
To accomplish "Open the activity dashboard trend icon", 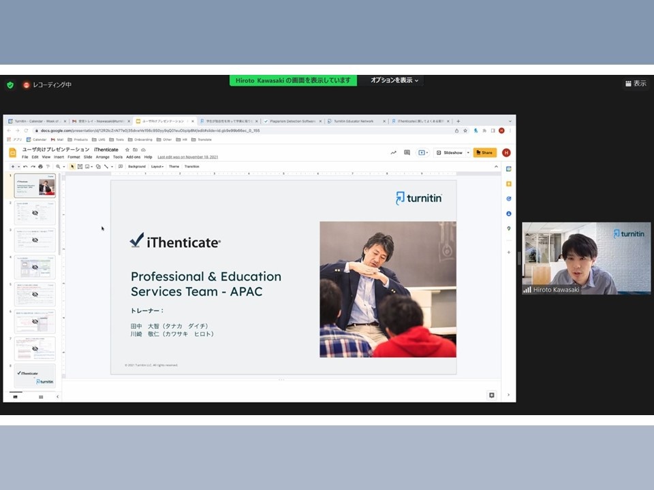I will [393, 153].
